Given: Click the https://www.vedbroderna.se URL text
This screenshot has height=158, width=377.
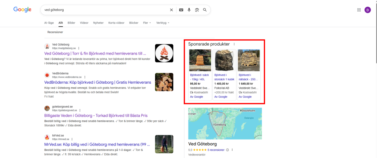Looking at the screenshot, I should coord(67,77).
